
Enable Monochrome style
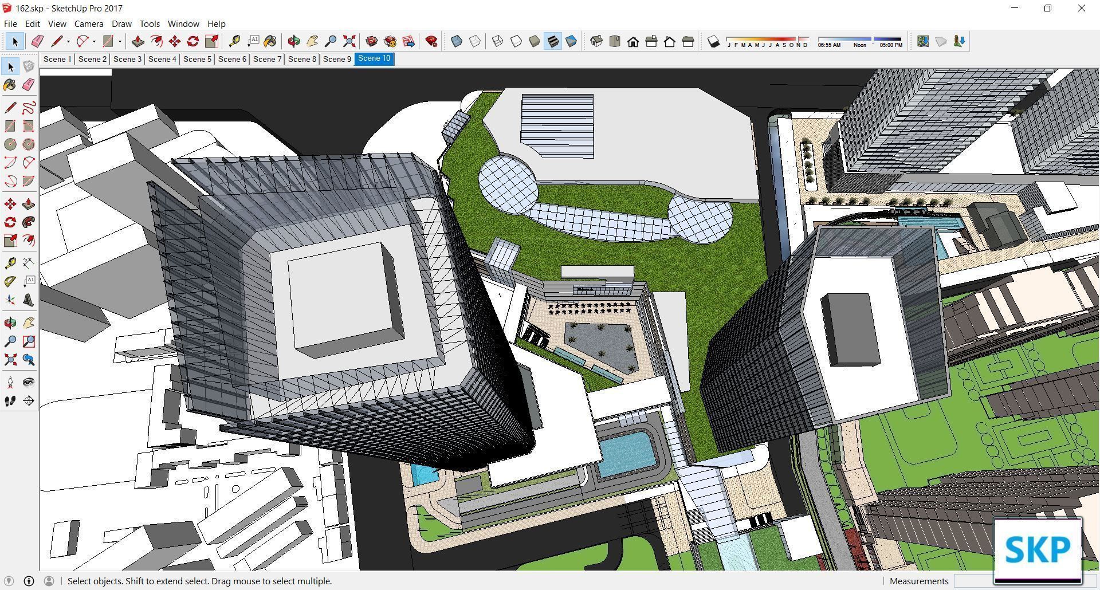571,41
